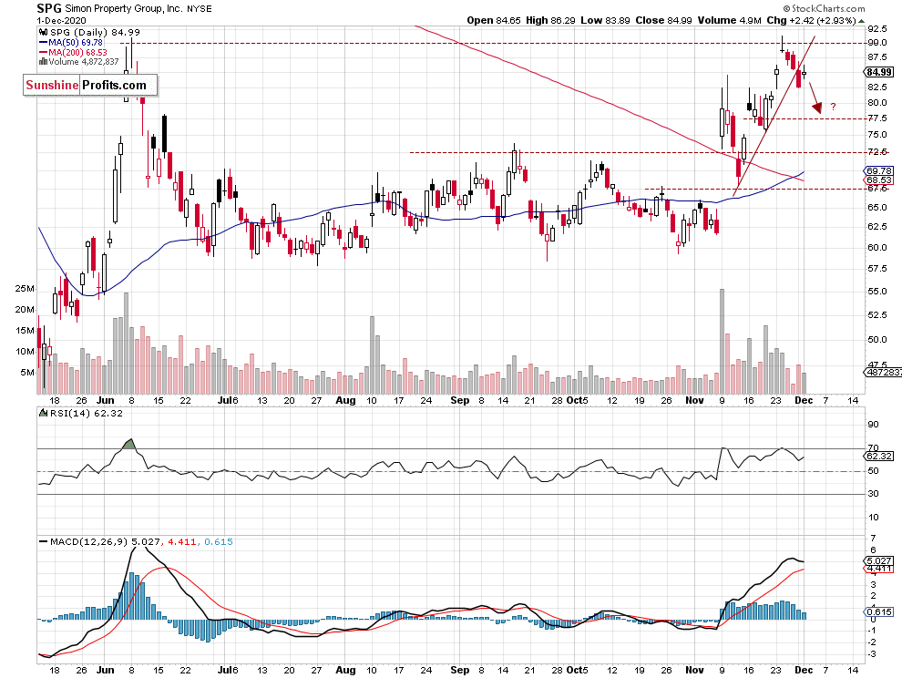Click the Simon Property Group, Inc. name

coord(124,8)
